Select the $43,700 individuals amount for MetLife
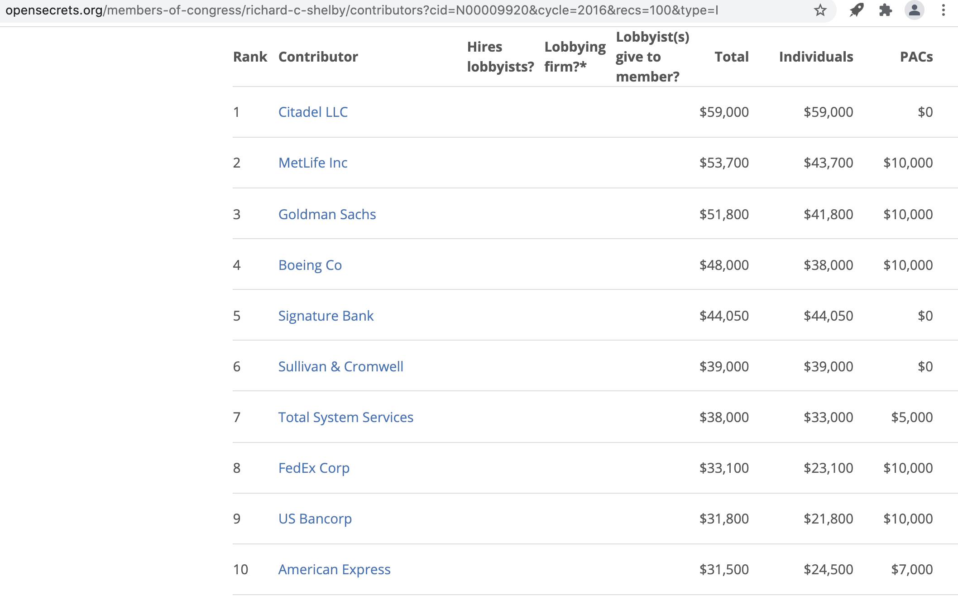This screenshot has height=596, width=958. pos(828,163)
